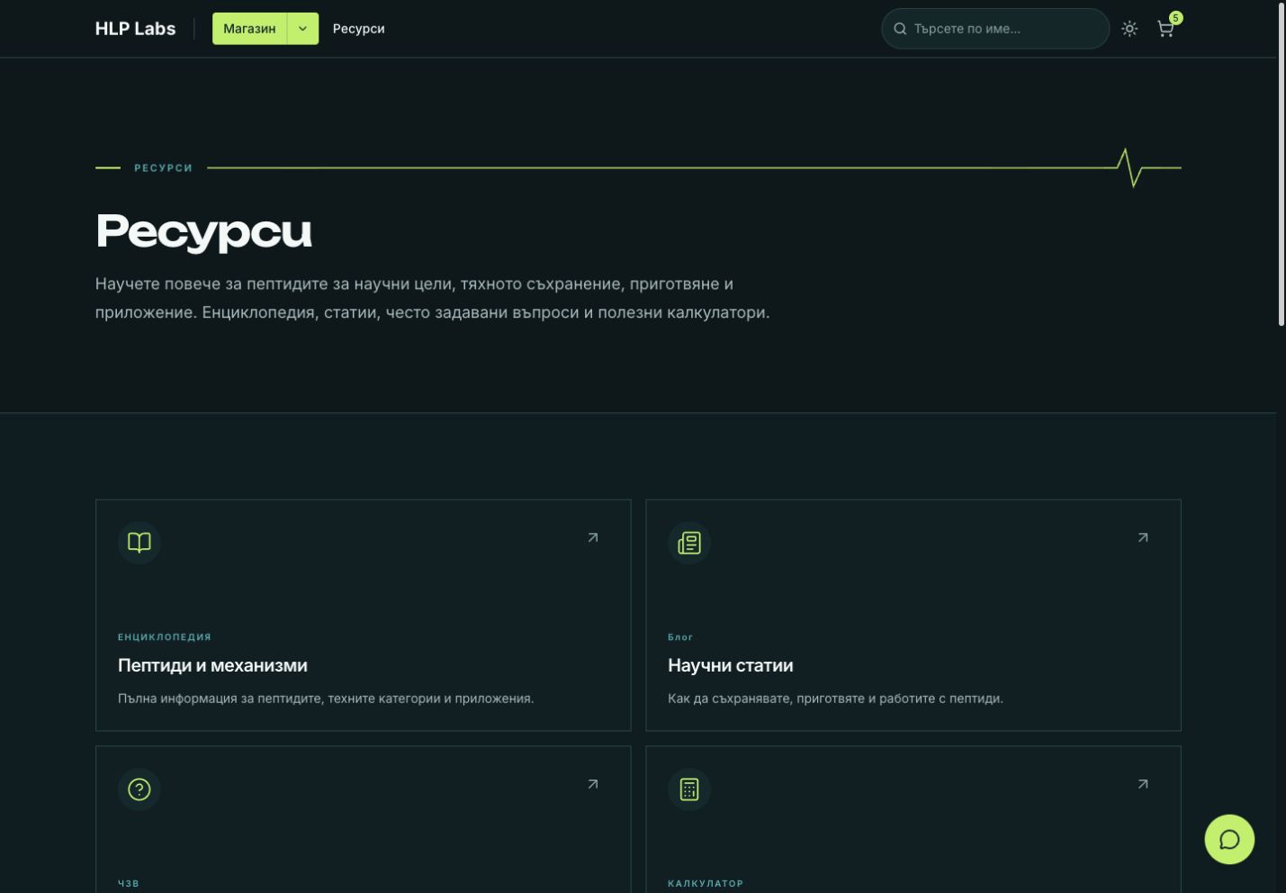Click the page vertical scrollbar thumb
This screenshot has width=1286, height=893.
1282,164
